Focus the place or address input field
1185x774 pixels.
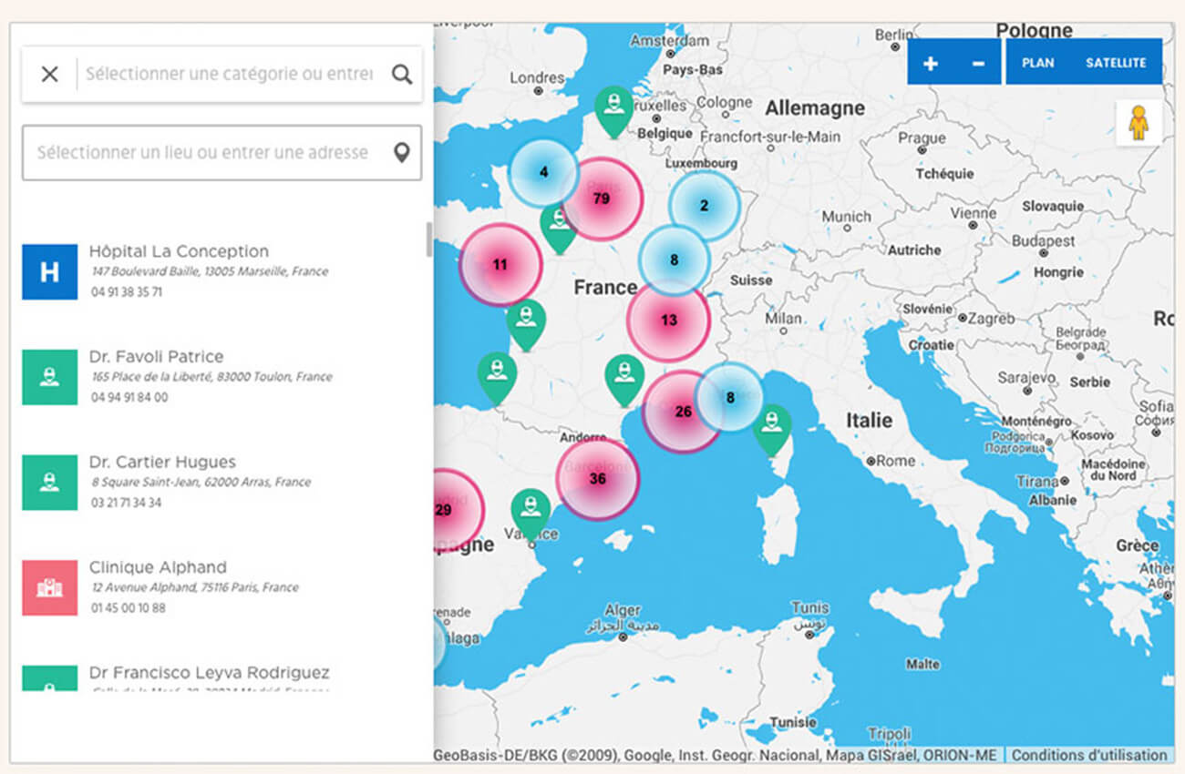click(222, 153)
